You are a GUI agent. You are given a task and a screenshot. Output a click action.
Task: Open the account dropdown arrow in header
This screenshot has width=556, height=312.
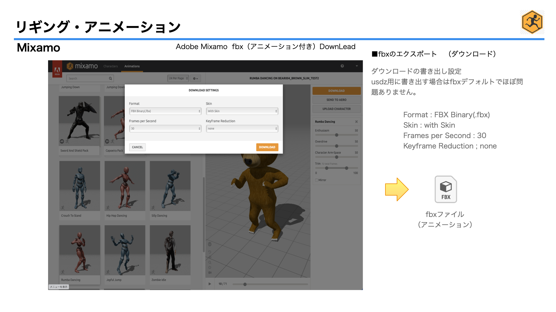click(357, 66)
